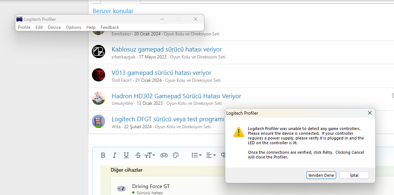Open Wita username link
The width and height of the screenshot is (394, 195).
click(x=116, y=127)
